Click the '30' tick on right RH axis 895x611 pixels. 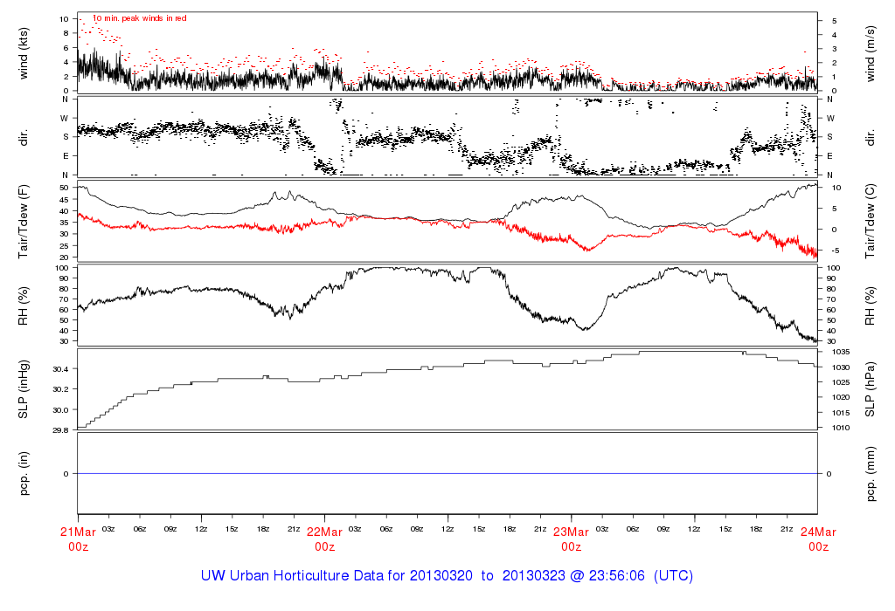pyautogui.click(x=832, y=341)
